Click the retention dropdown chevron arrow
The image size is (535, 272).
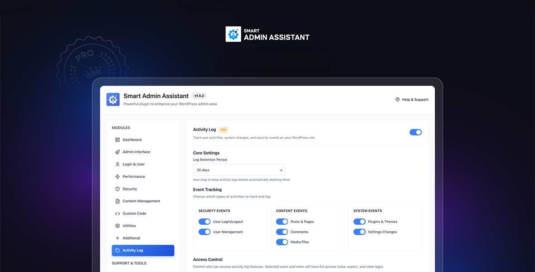pos(281,170)
